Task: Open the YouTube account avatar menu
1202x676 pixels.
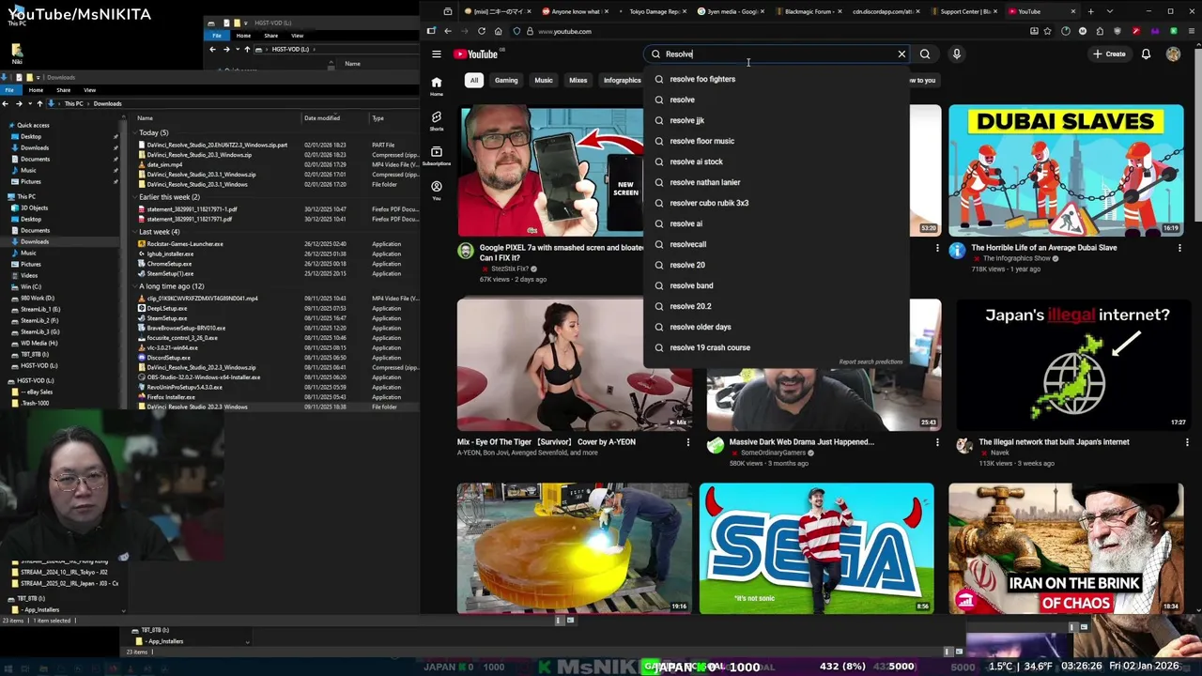Action: [1173, 54]
